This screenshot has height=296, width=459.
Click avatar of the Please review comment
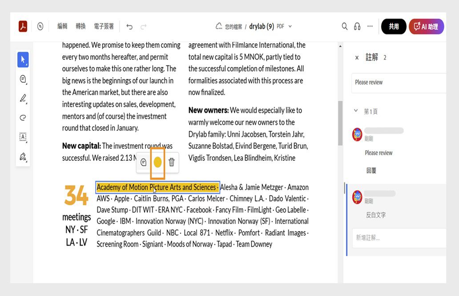point(357,135)
